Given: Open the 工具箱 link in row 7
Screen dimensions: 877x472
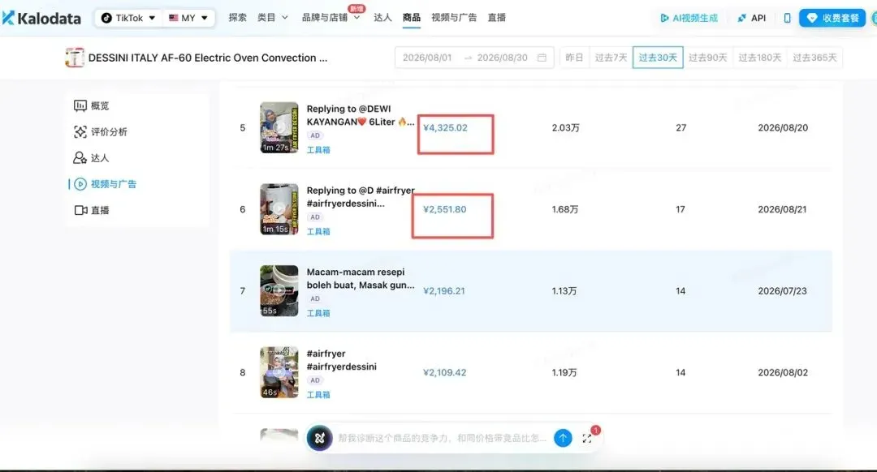Looking at the screenshot, I should [x=318, y=313].
